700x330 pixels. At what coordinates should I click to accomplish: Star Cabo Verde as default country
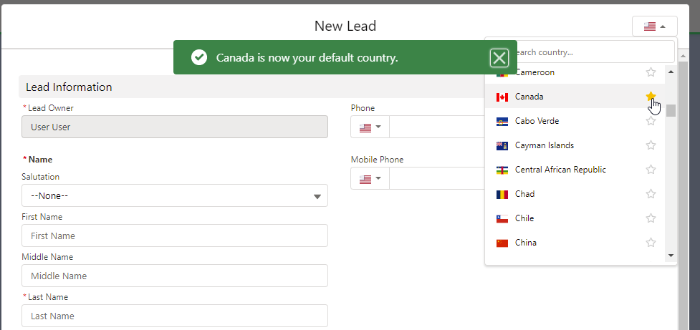click(651, 121)
